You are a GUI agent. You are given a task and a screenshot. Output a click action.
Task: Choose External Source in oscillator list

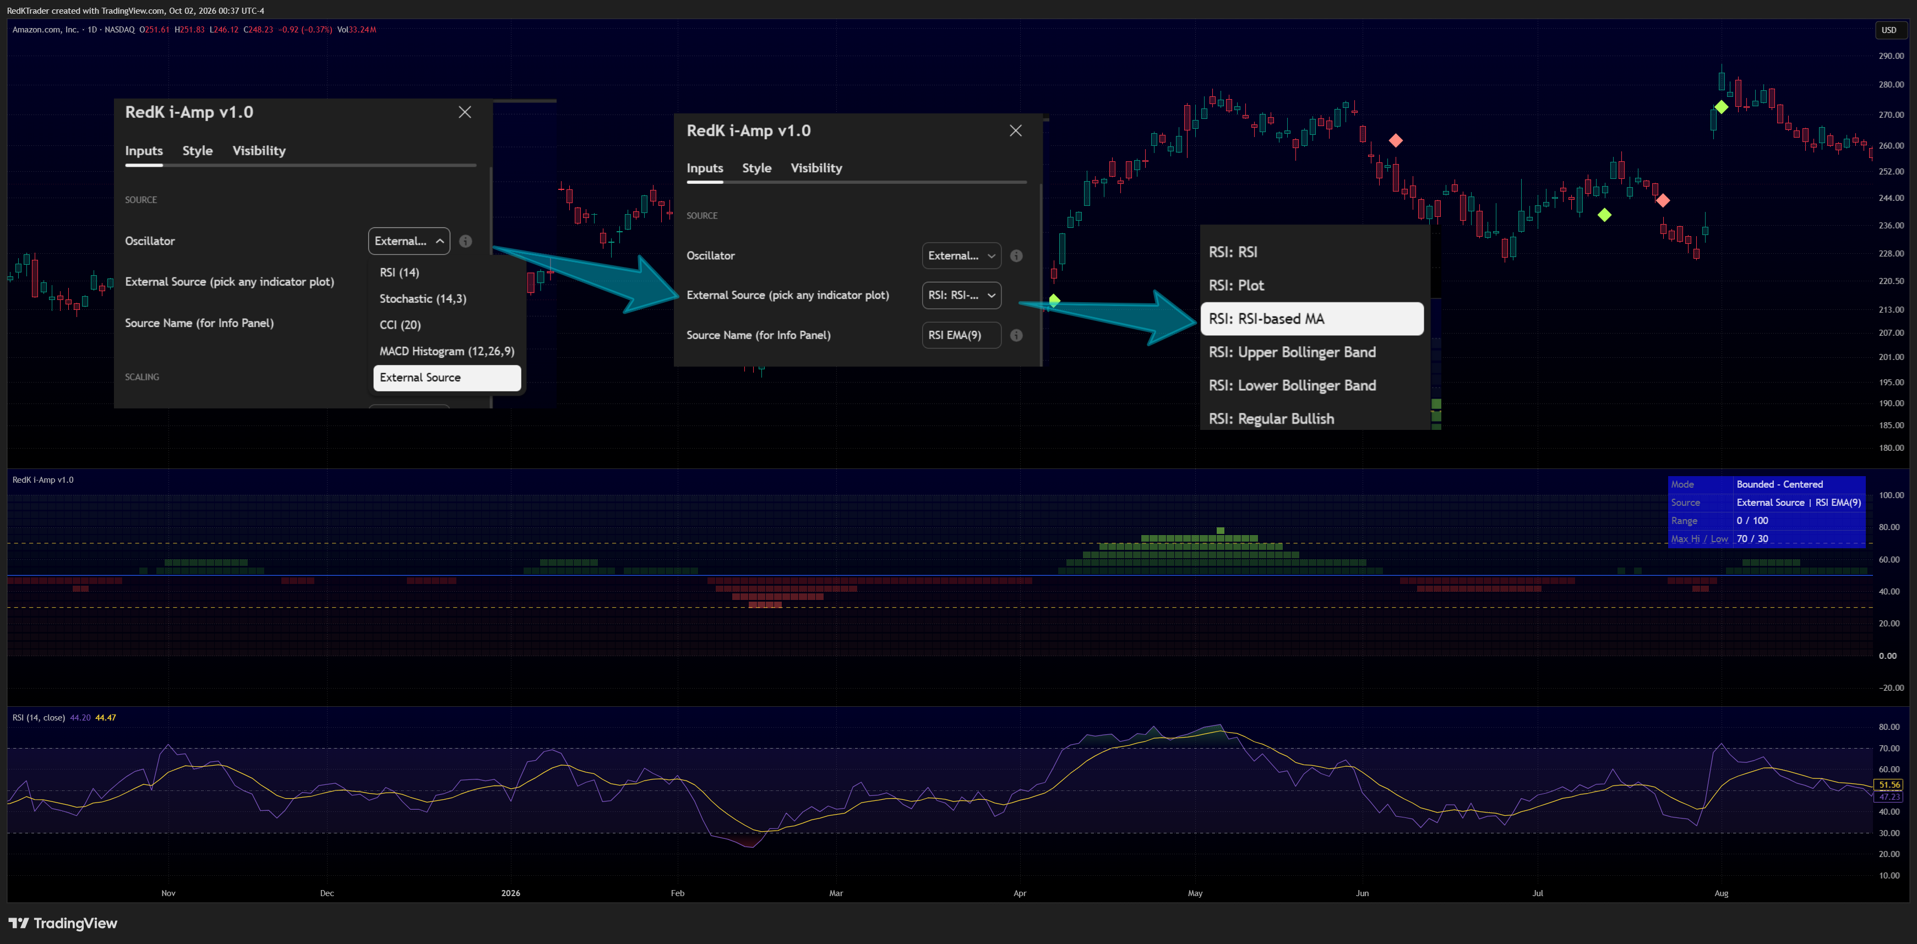[x=446, y=378]
